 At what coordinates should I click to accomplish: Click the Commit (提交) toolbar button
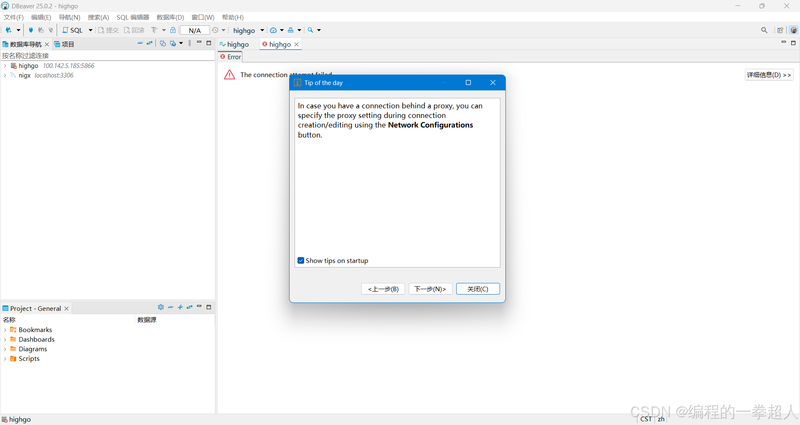pyautogui.click(x=108, y=30)
